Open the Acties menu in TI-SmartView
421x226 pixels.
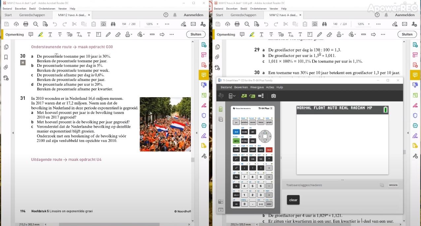click(270, 87)
